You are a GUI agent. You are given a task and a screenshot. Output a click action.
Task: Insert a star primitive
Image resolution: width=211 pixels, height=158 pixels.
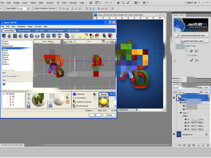tap(48, 36)
